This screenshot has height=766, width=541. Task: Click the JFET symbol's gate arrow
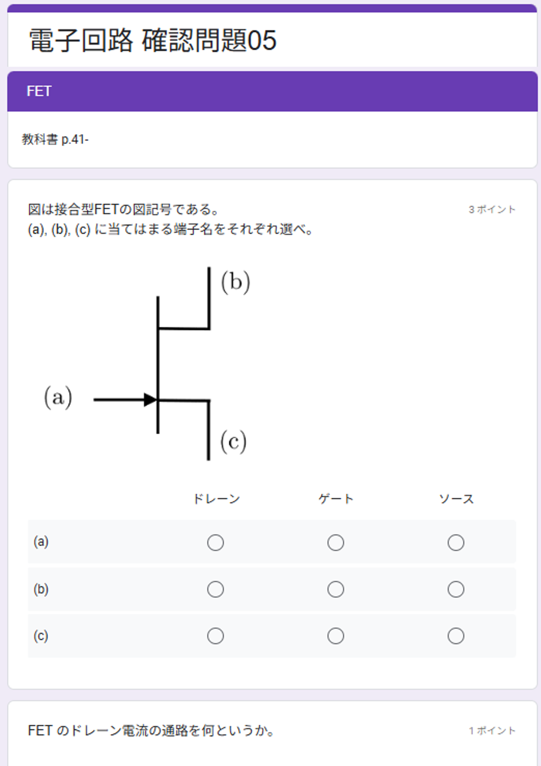click(150, 400)
